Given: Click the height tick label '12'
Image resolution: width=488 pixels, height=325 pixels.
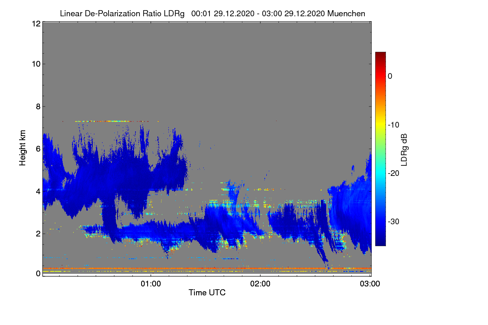Looking at the screenshot, I should 36,24.
